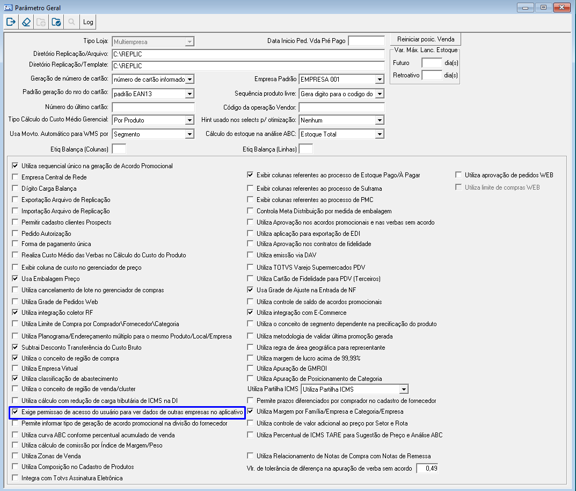Click the exit door toolbar icon
576x491 pixels.
[x=11, y=22]
